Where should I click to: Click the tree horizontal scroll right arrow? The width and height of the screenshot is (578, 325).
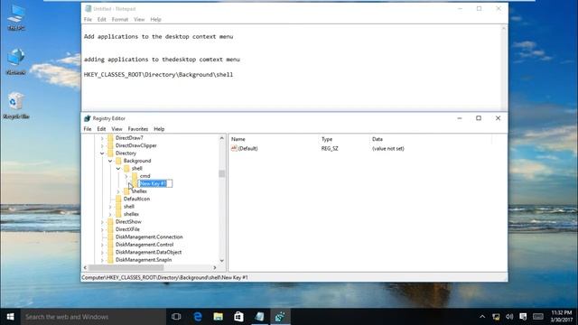pos(215,267)
